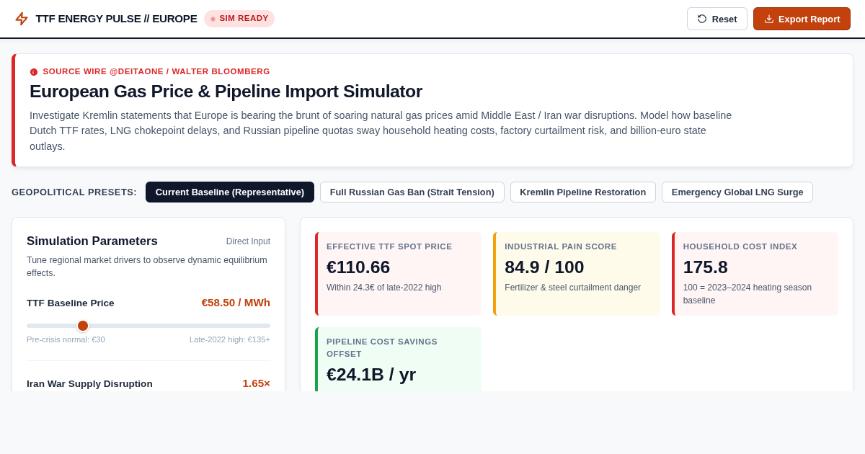Click the export download icon
Viewport: 865px width, 454px height.
pos(769,19)
